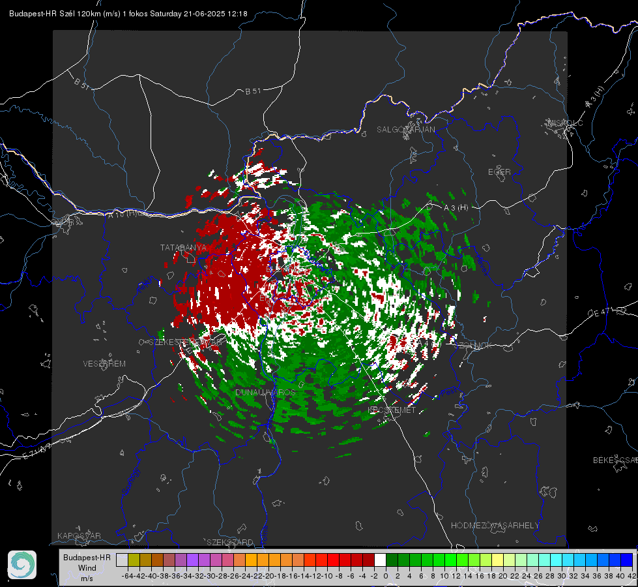
Task: Click the BÉKÉSCSABA city label
Action: [615, 460]
